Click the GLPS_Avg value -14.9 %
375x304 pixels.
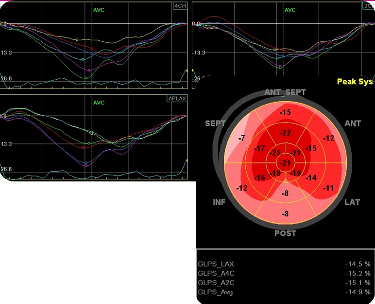coord(358,292)
